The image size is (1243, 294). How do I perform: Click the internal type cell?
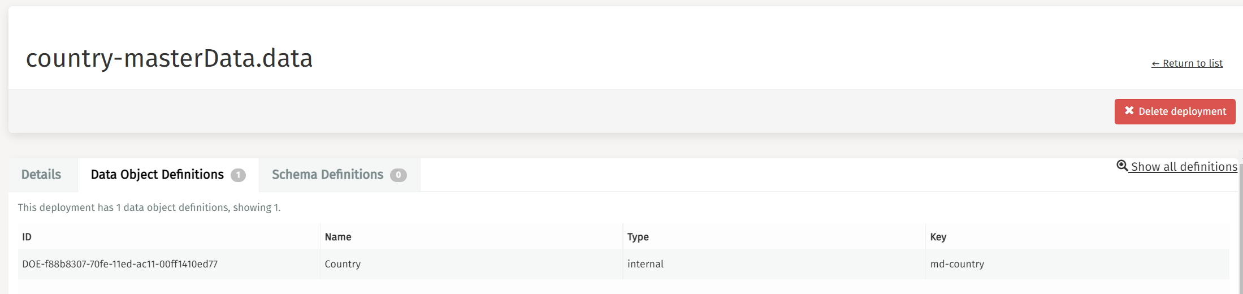pos(645,264)
